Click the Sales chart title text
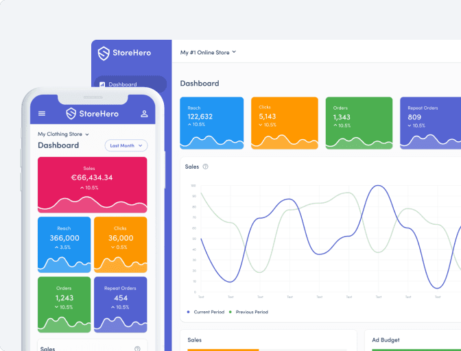Screen dimensions: 461x351 pos(192,167)
